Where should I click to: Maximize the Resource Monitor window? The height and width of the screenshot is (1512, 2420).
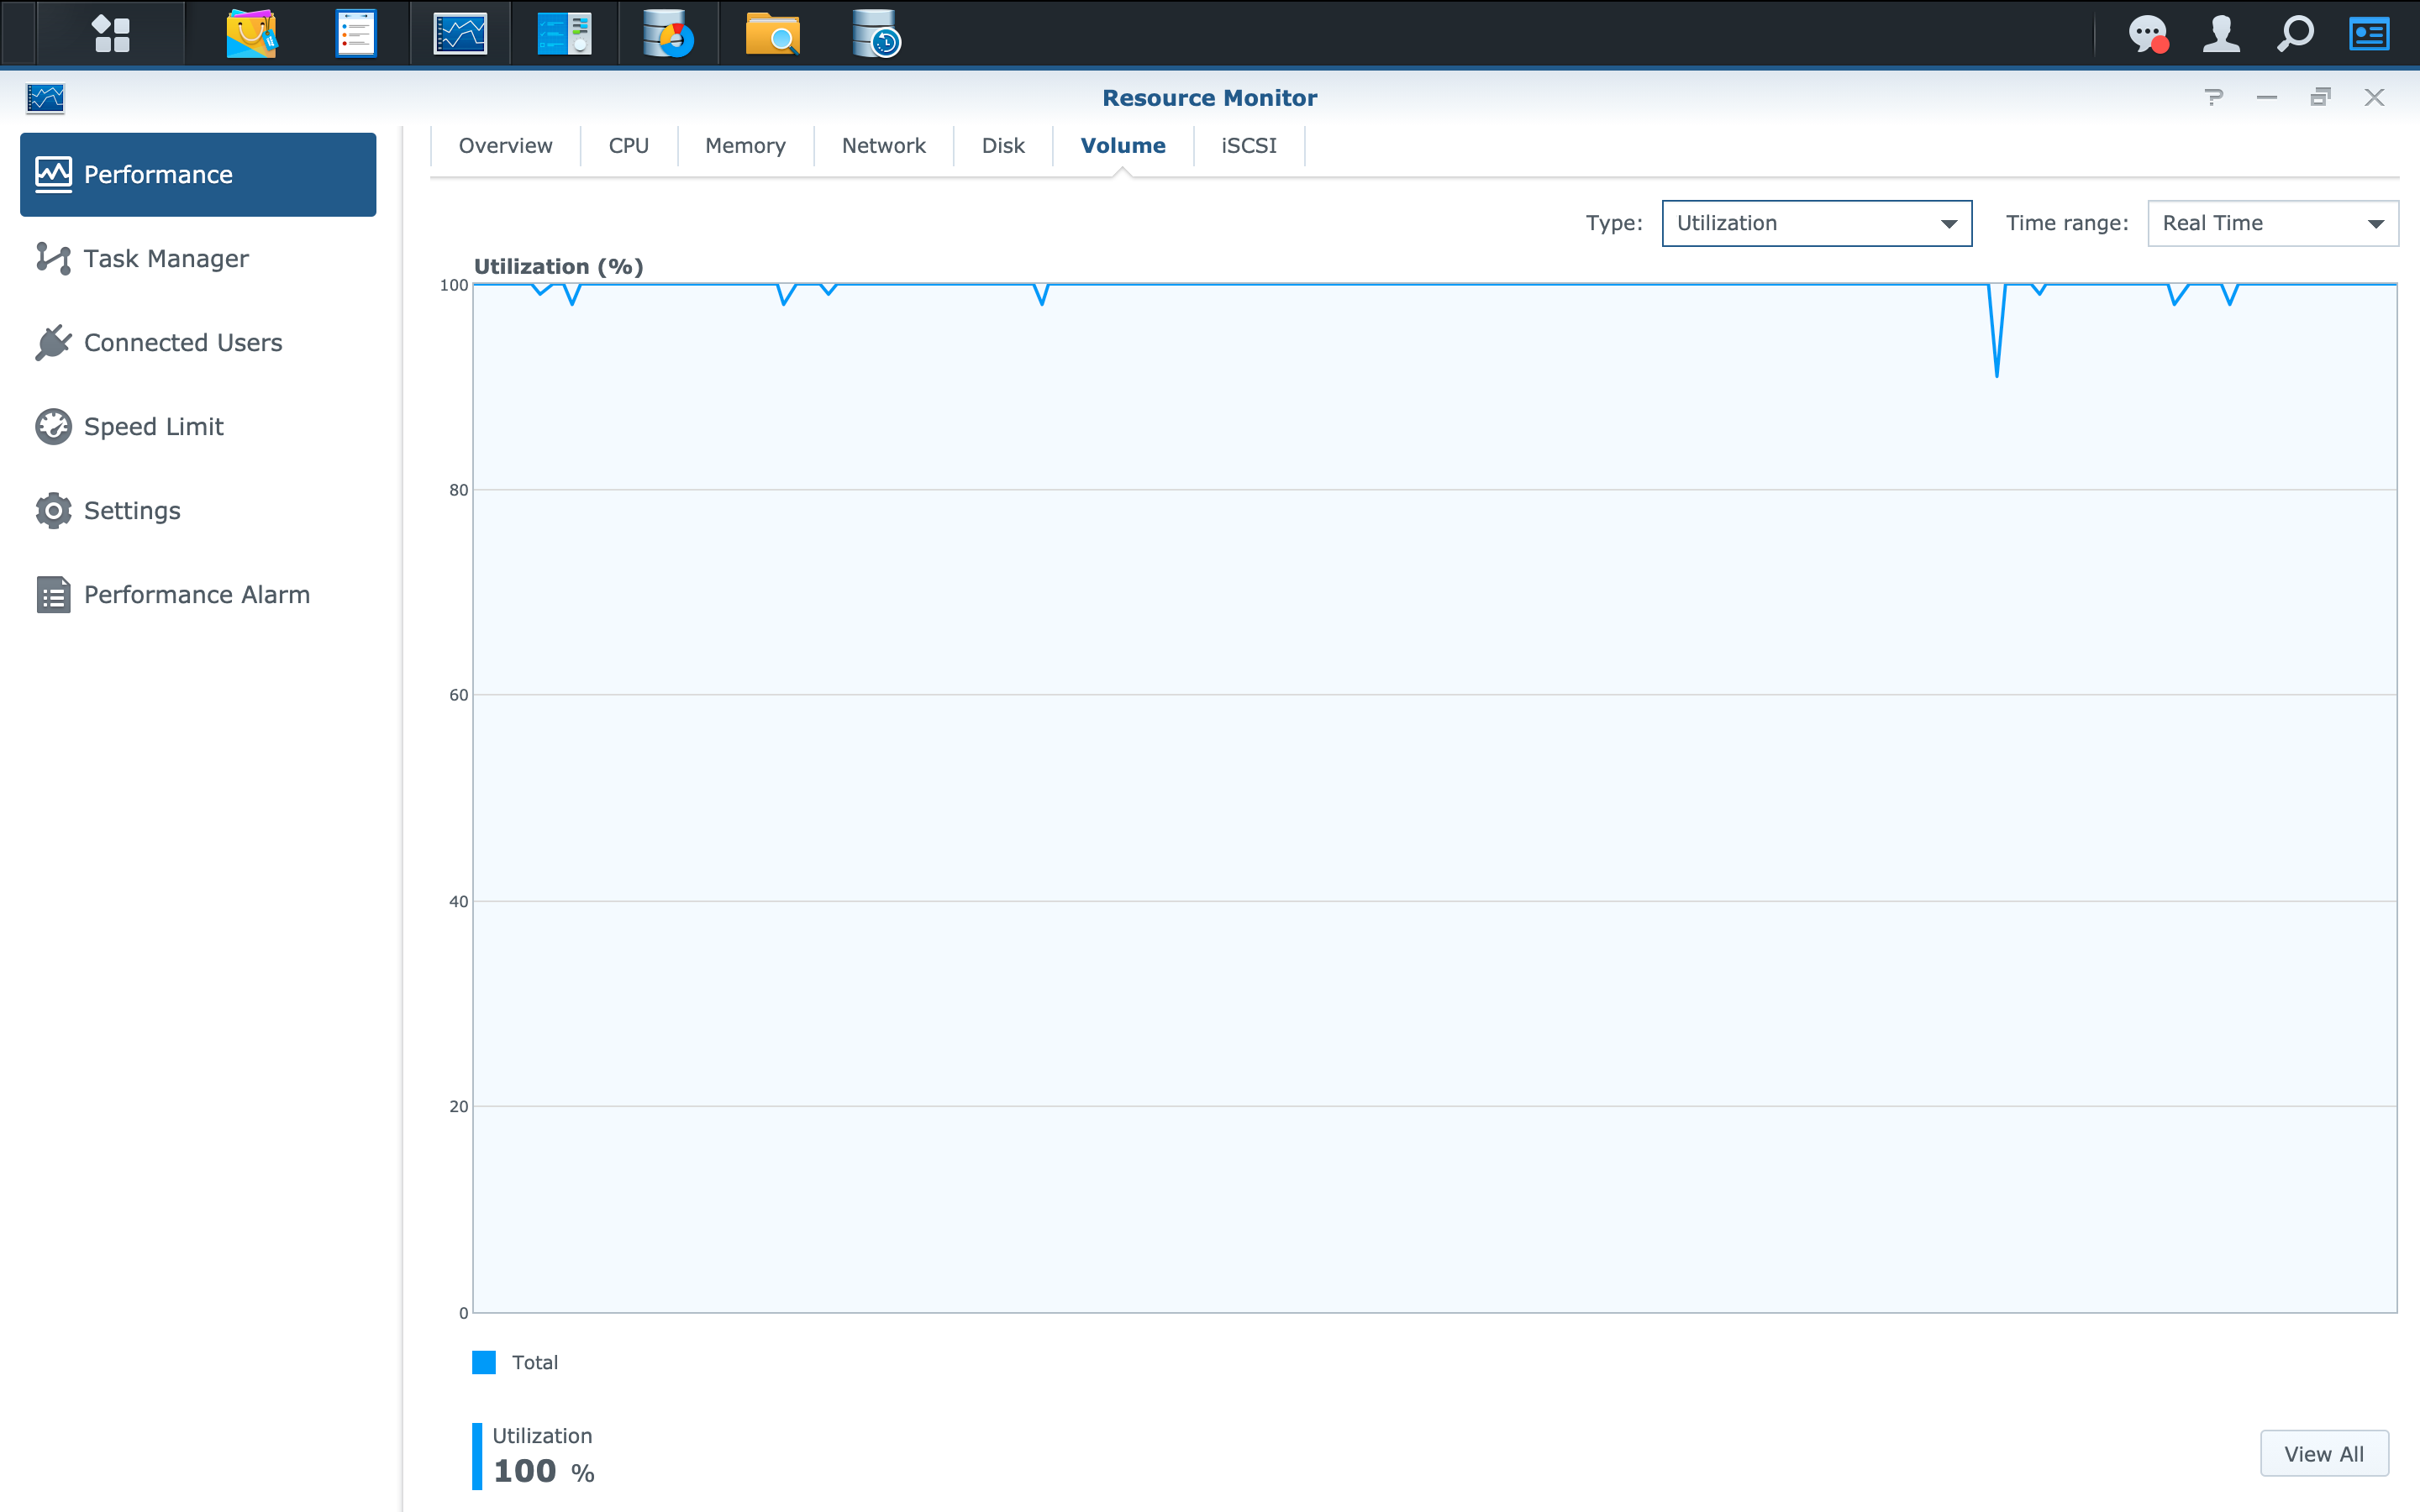click(2321, 97)
